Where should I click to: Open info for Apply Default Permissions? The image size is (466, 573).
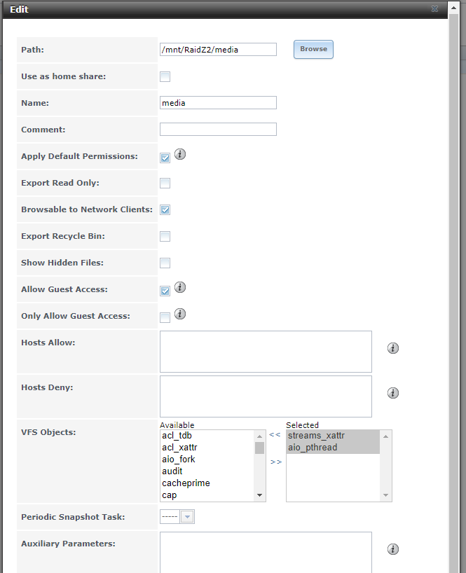pos(180,154)
